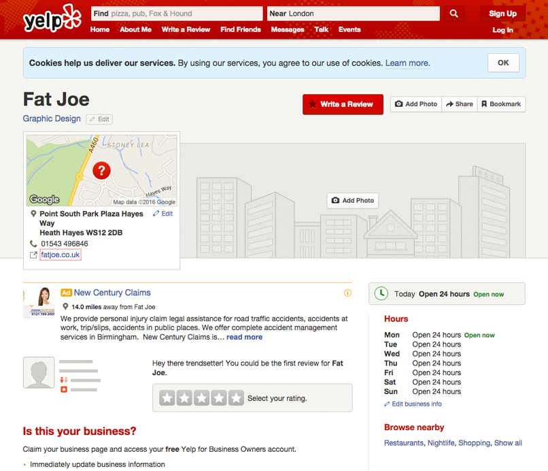Viewport: 548px width, 471px height.
Task: Click the Share button
Action: (x=460, y=104)
